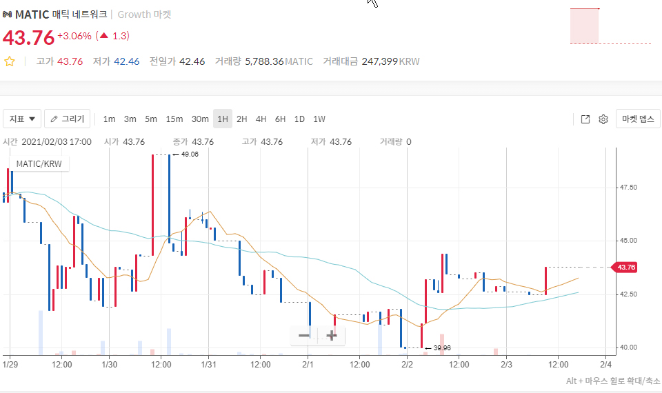Click the 거래대금 247,399 KRW value
662x393 pixels.
(371, 61)
